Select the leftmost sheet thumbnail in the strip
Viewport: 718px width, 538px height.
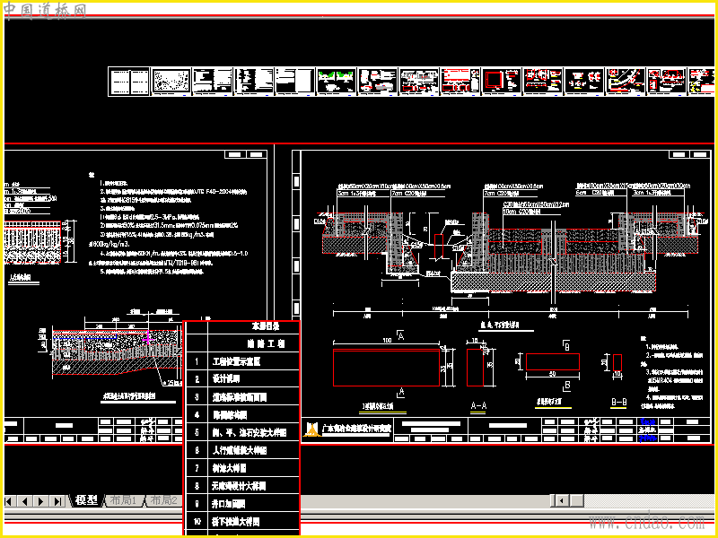[x=129, y=82]
